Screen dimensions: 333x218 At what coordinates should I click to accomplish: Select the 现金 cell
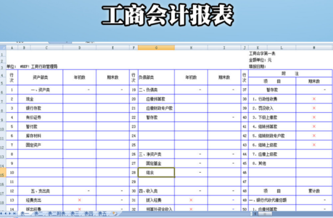coord(41,99)
